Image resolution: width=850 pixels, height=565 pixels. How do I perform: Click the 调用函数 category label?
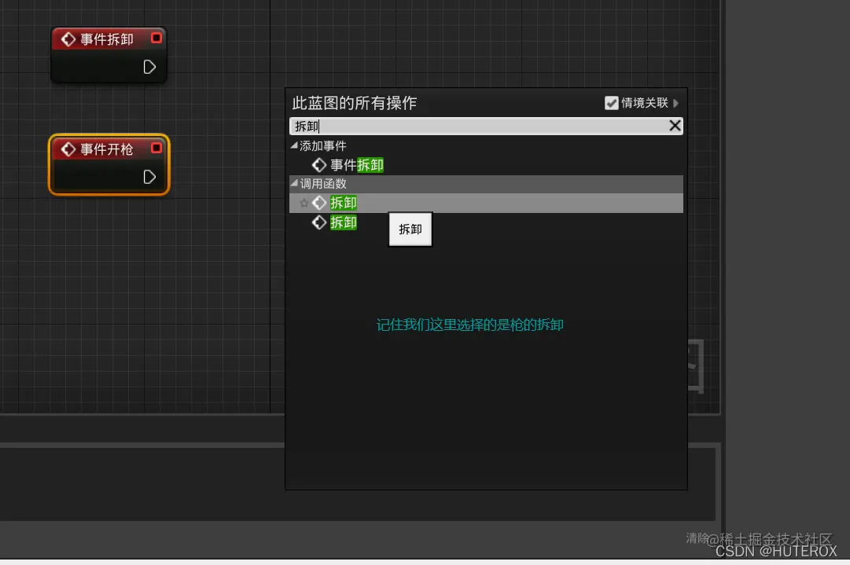[323, 184]
